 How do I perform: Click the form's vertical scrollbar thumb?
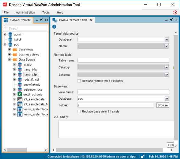175,88
